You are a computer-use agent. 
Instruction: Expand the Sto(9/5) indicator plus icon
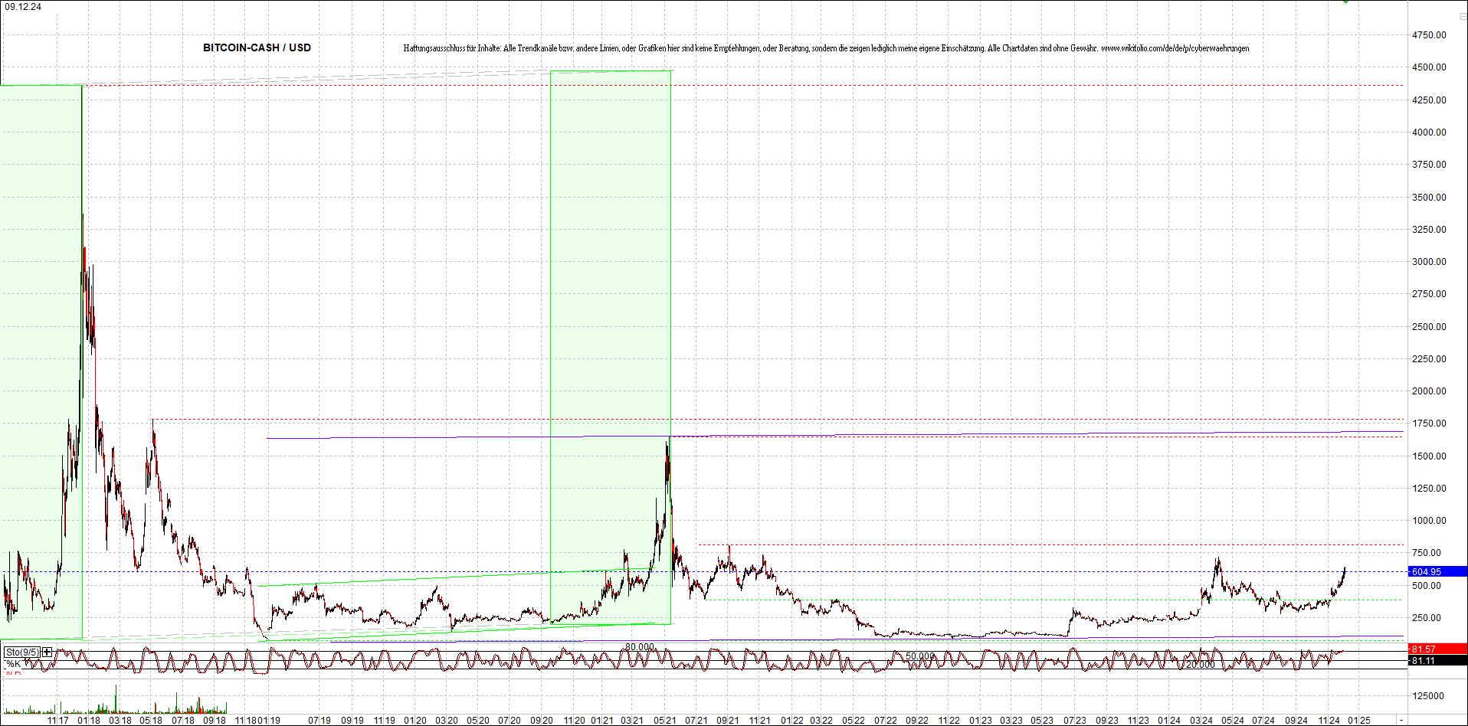pos(48,652)
